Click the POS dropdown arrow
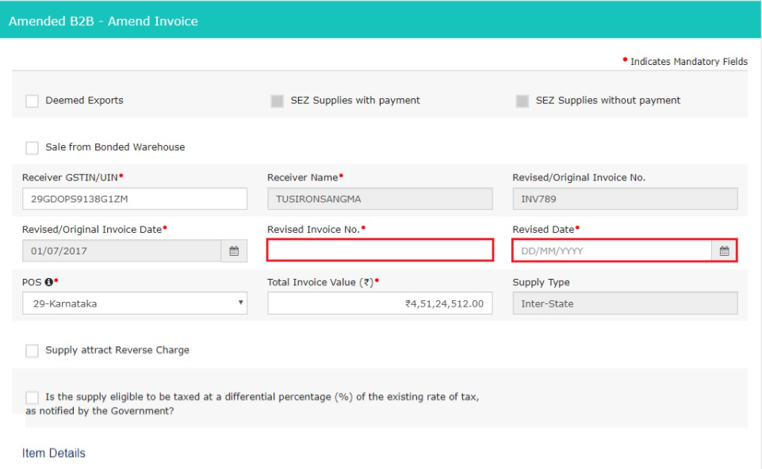The image size is (762, 469). tap(239, 303)
